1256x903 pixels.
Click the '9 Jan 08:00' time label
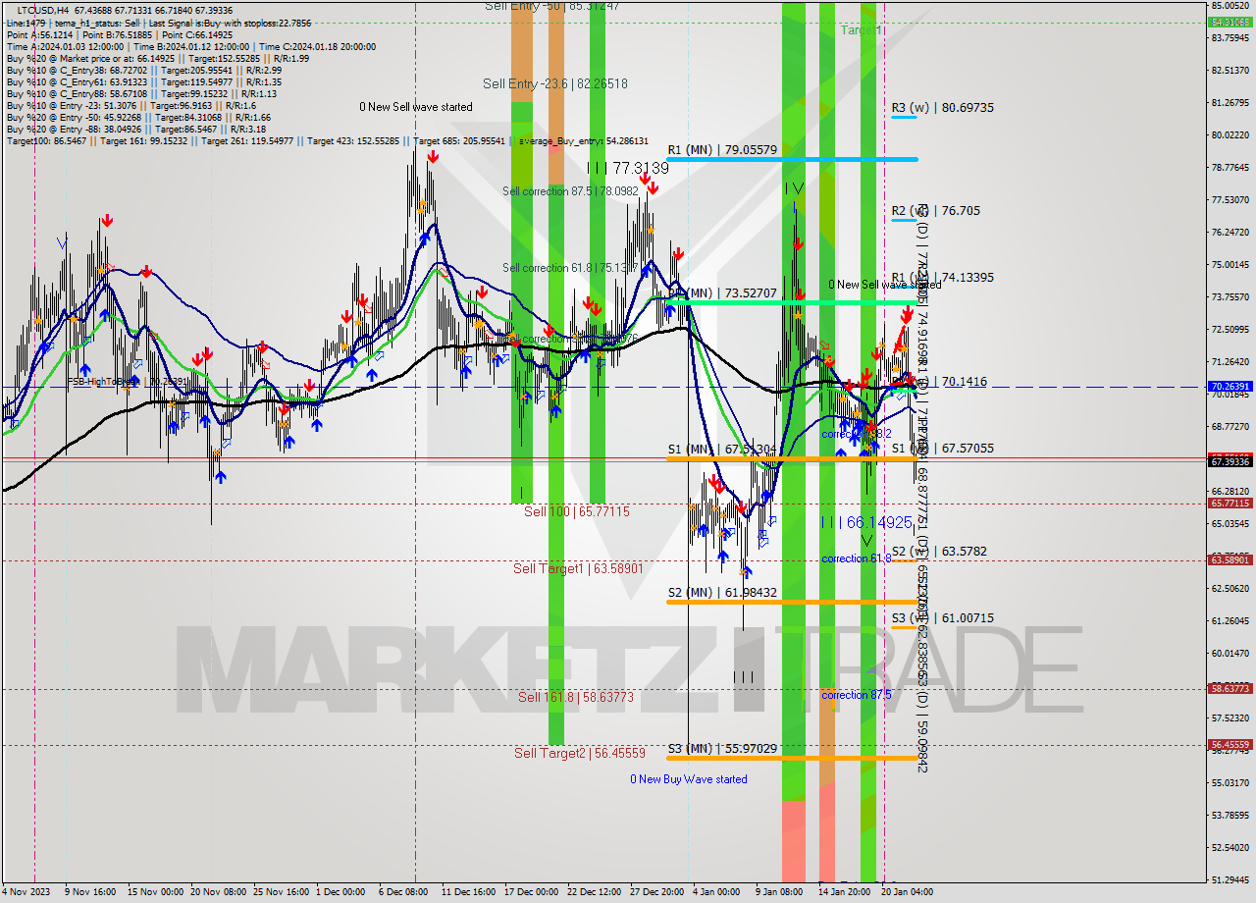point(779,892)
